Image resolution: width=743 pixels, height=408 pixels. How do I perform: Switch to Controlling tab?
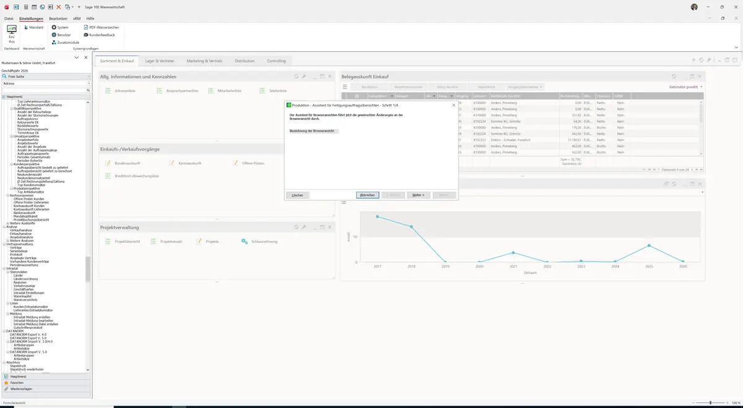[276, 61]
